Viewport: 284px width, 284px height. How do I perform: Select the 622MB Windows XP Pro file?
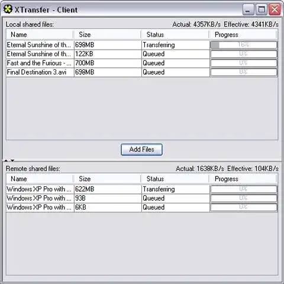[142, 189]
